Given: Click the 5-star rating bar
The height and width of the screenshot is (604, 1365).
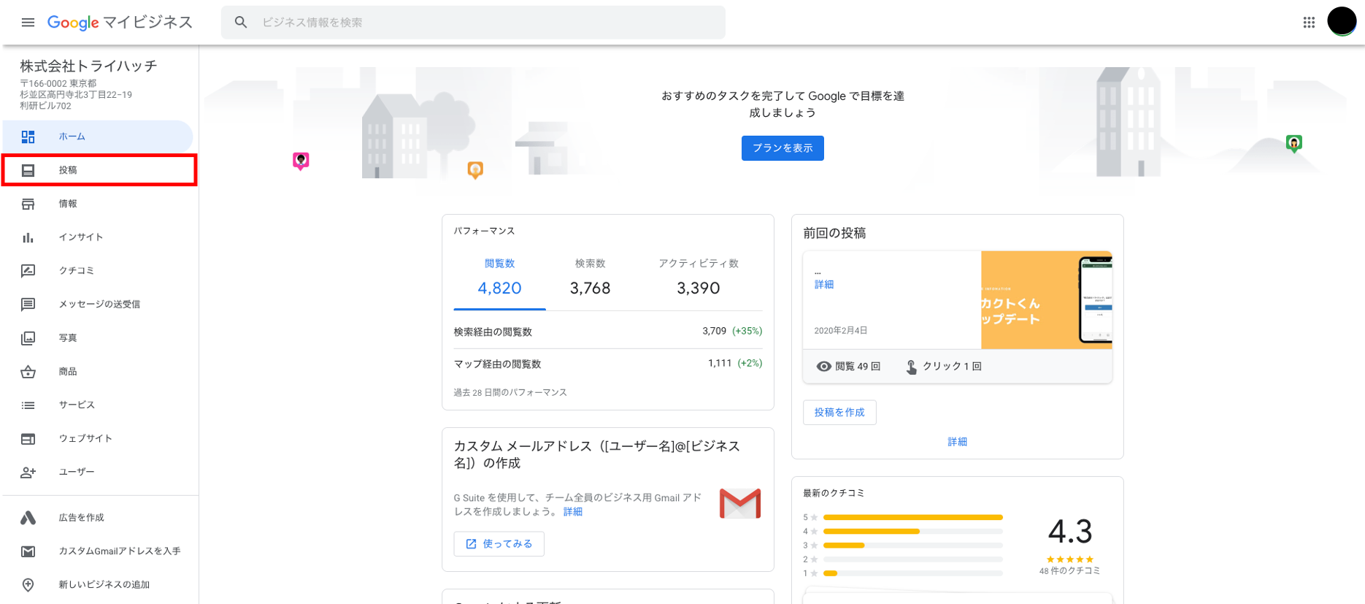Looking at the screenshot, I should (912, 517).
